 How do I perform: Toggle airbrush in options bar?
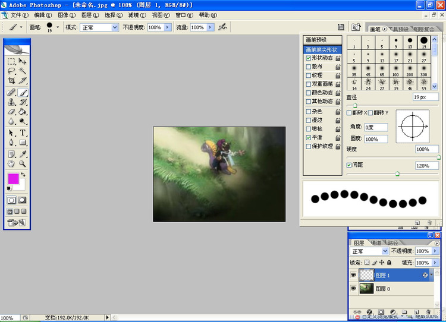(222, 27)
